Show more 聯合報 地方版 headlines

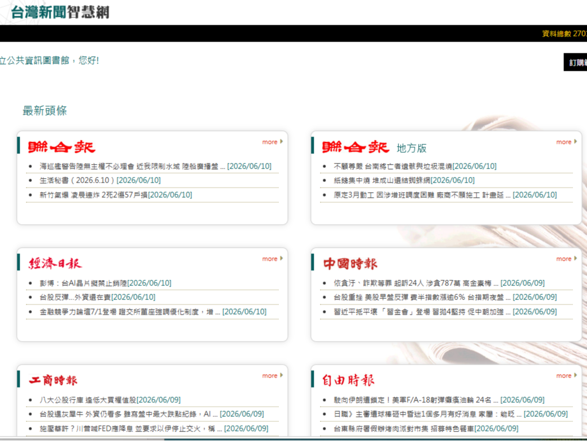pos(566,142)
